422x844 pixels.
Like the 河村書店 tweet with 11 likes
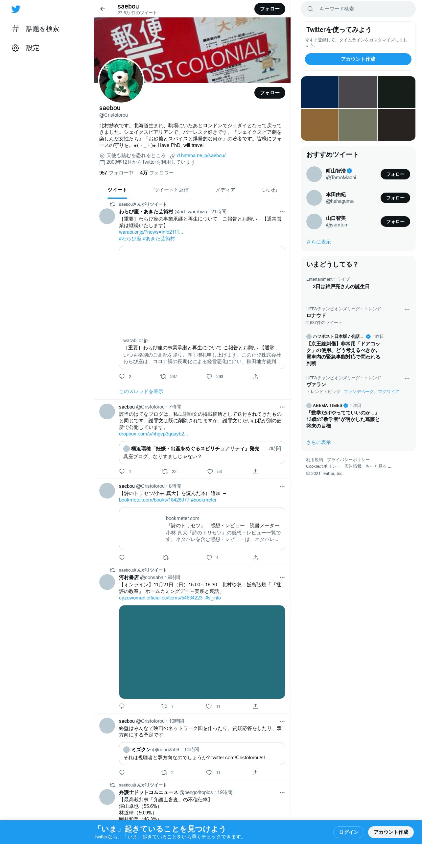click(x=209, y=706)
